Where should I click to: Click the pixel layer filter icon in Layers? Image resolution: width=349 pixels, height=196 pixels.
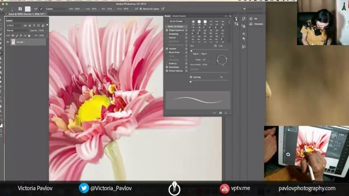click(25, 26)
